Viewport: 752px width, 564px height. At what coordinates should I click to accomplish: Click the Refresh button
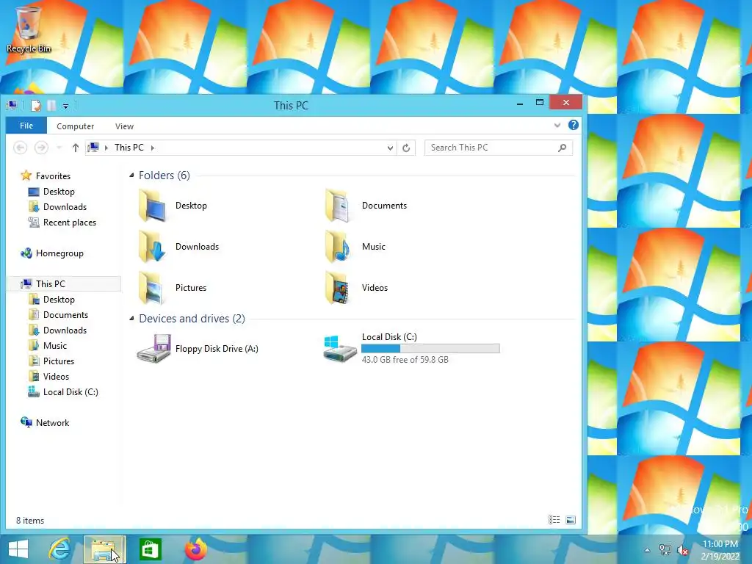click(406, 148)
